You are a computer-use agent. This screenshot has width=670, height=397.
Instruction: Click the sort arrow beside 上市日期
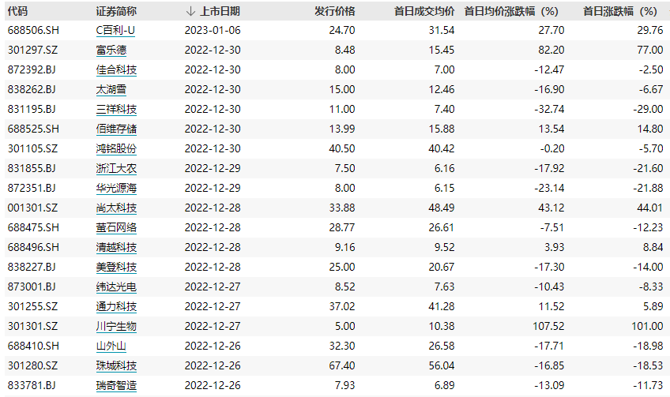[x=190, y=12]
